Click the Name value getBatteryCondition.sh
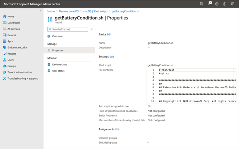This screenshot has width=239, height=149. [160, 43]
